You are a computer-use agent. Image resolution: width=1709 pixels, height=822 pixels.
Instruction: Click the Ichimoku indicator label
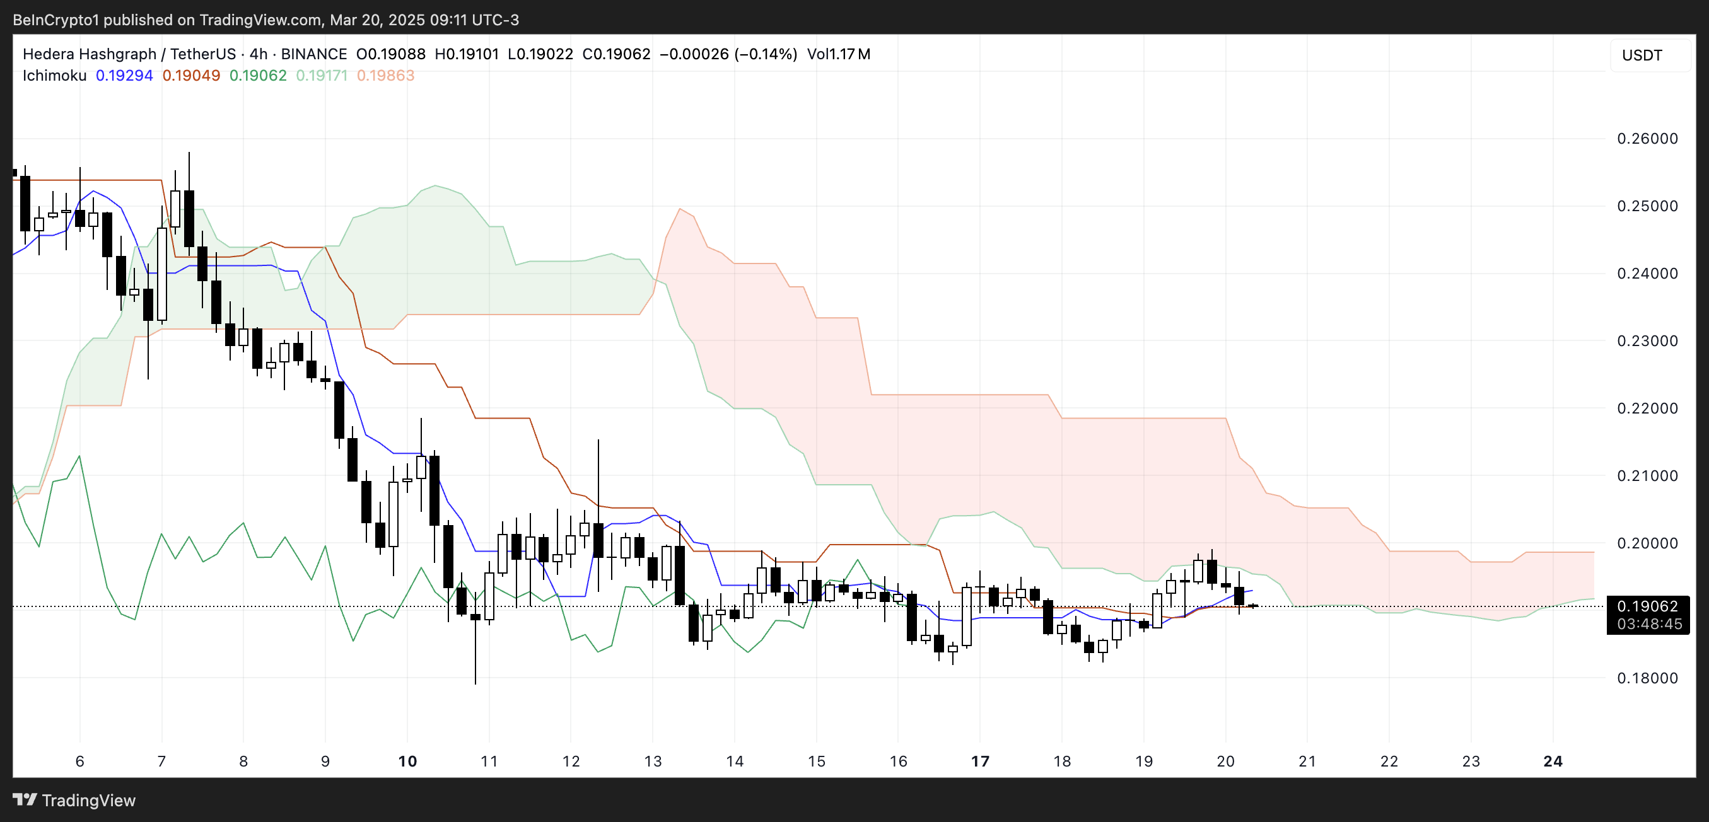[54, 76]
